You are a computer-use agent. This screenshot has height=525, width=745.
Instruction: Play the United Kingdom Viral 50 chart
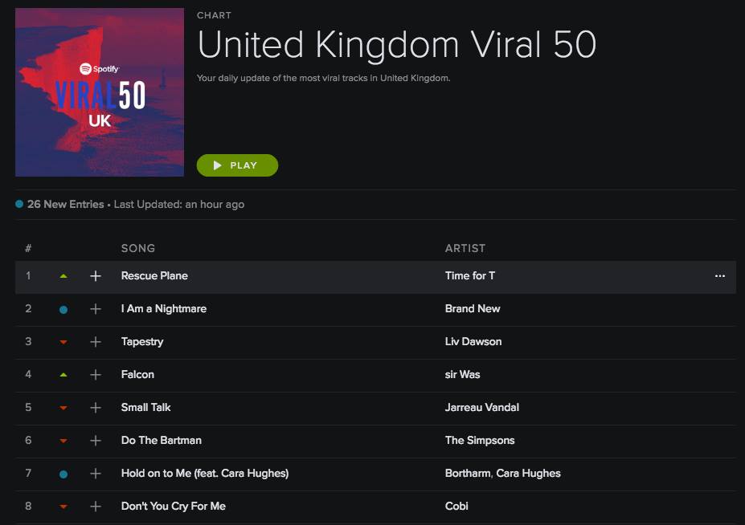pyautogui.click(x=237, y=165)
